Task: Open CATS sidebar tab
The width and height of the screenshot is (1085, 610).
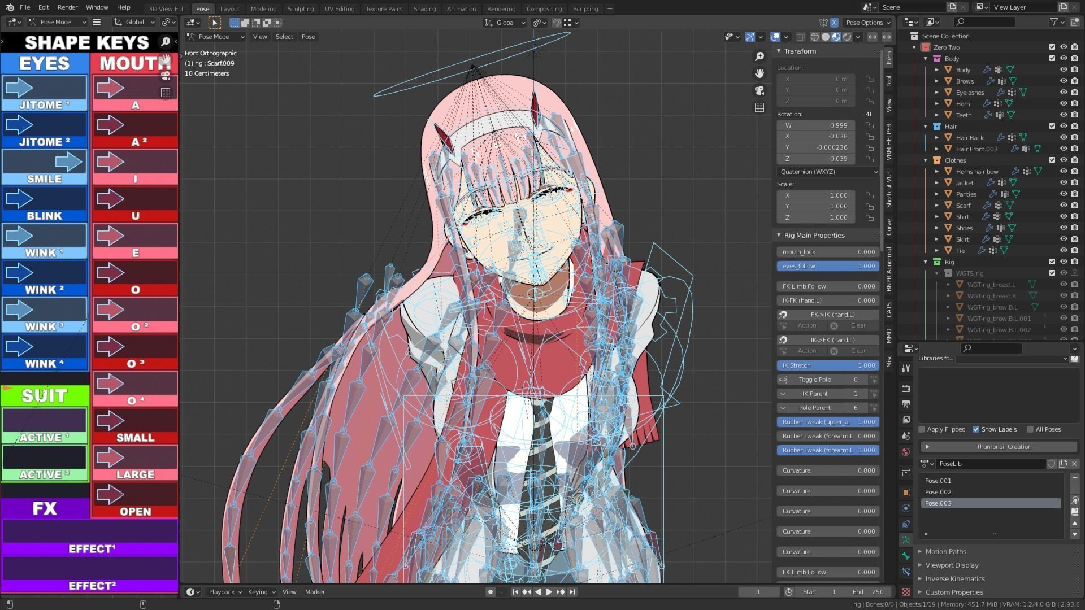Action: pos(889,310)
